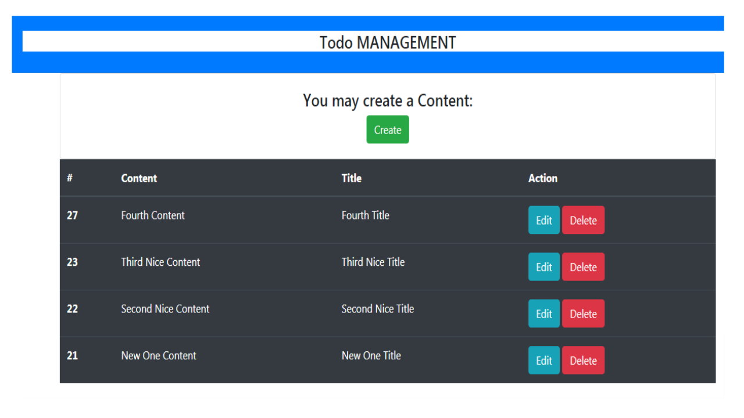Click the 'Second Nice Content' cell
Image resolution: width=744 pixels, height=418 pixels.
(165, 309)
